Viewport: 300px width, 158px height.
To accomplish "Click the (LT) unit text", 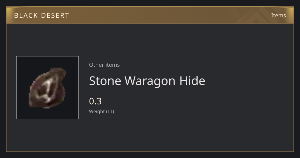I will [110, 111].
